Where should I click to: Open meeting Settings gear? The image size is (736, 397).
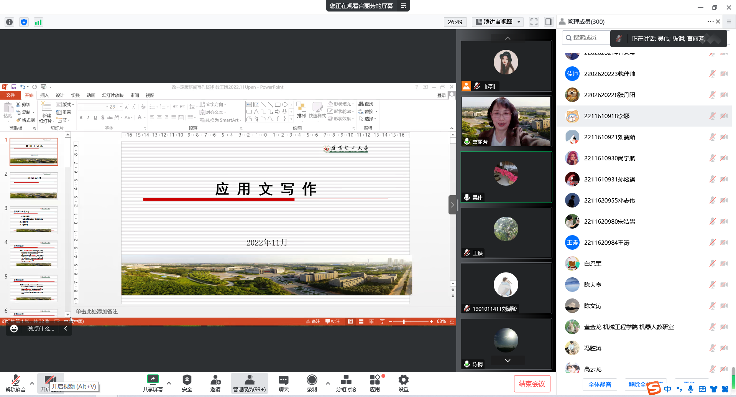(x=404, y=383)
